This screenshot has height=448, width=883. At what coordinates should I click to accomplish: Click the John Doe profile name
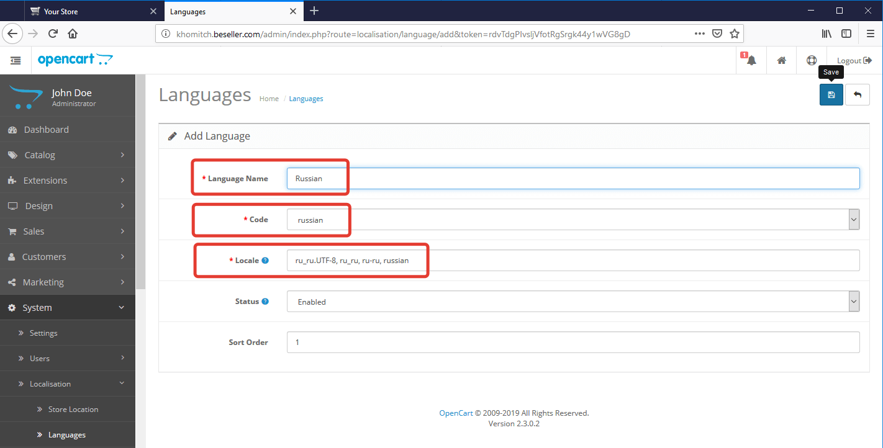click(x=71, y=93)
